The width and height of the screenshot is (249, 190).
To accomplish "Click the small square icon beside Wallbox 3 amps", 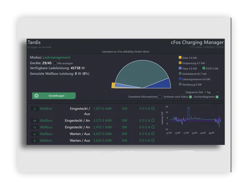I will [153, 109].
